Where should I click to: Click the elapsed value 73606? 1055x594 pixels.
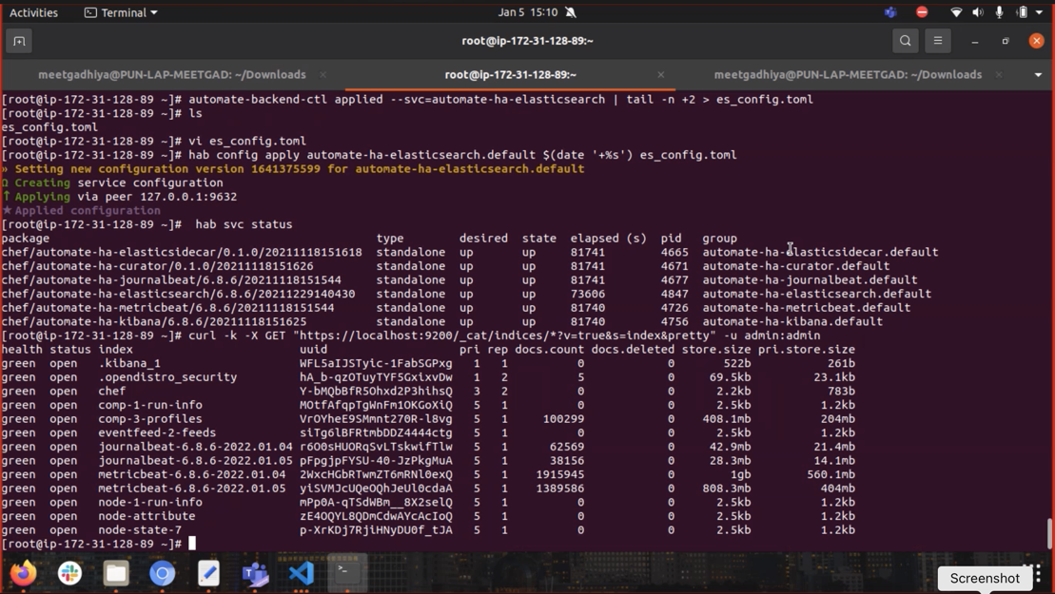(x=587, y=294)
